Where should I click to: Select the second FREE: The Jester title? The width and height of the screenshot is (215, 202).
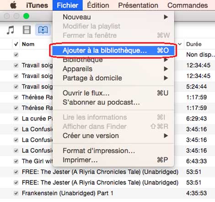[100, 182]
